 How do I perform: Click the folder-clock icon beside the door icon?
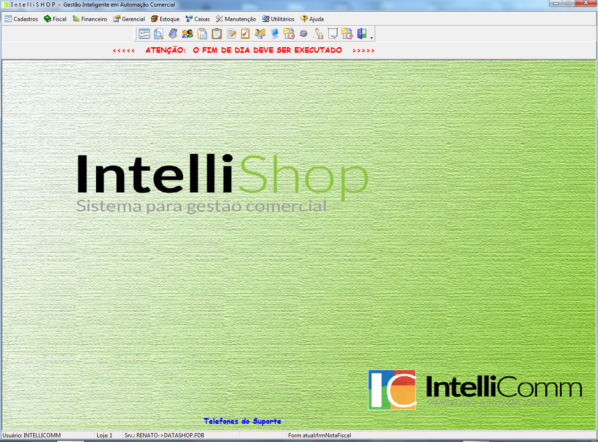coord(347,34)
